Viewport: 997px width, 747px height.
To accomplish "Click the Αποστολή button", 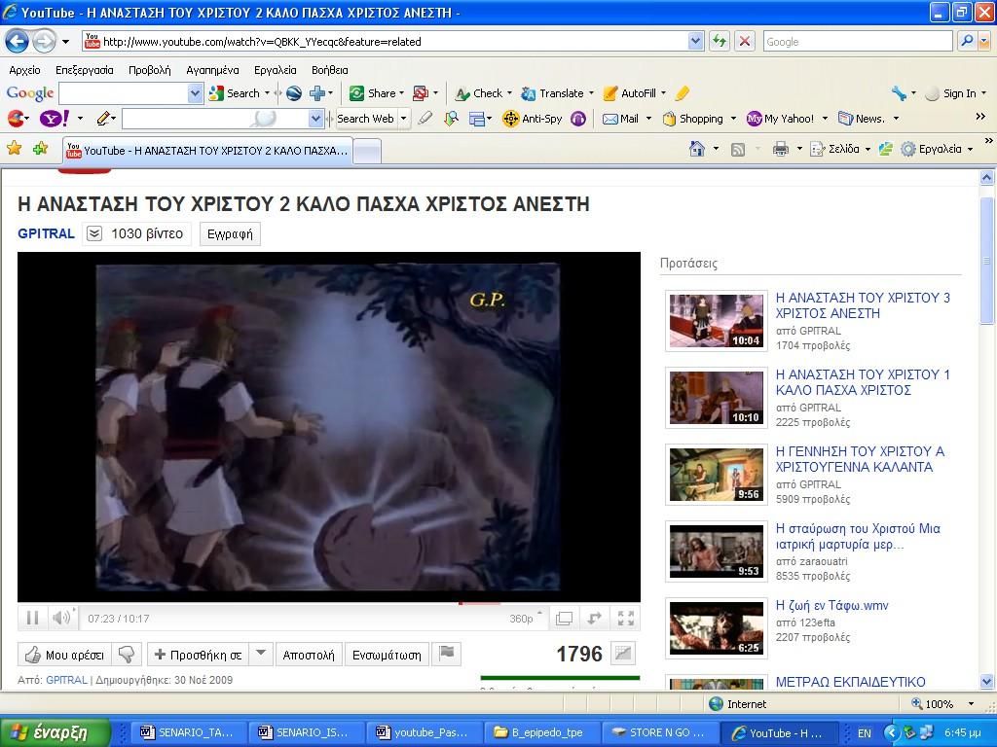I will click(x=309, y=655).
